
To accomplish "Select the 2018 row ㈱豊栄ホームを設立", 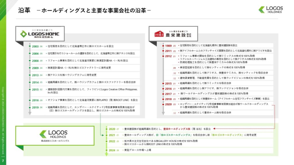I will pos(225,99).
